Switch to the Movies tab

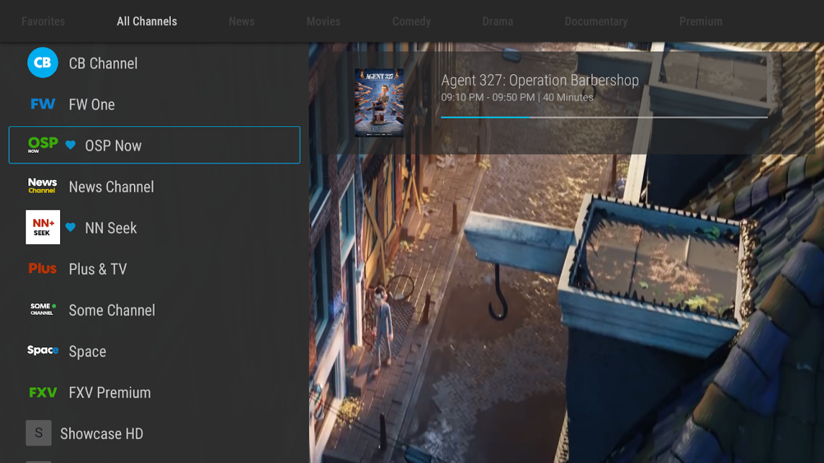[323, 21]
